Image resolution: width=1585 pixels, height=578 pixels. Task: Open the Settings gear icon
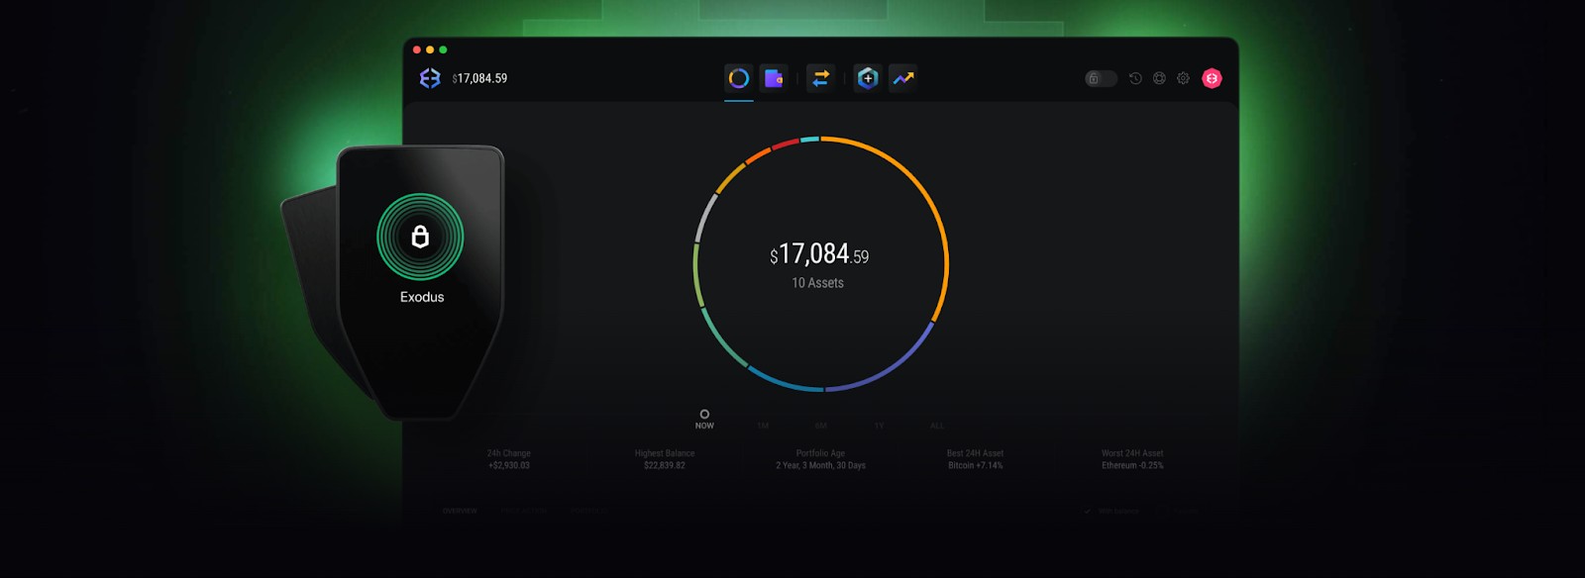click(x=1183, y=78)
